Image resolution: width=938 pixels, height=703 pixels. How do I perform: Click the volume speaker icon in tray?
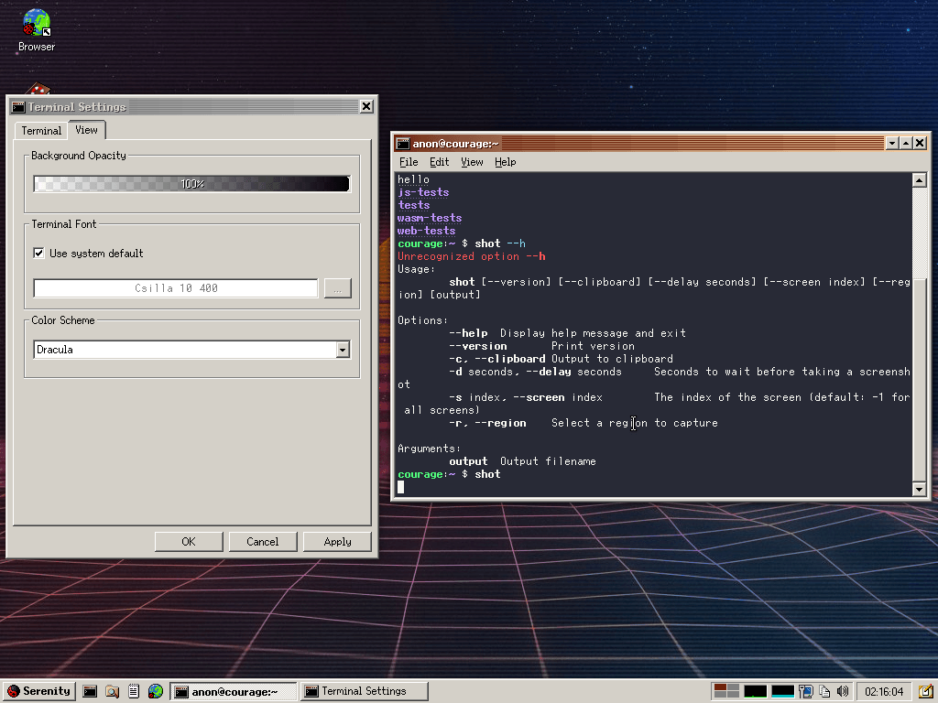coord(843,691)
